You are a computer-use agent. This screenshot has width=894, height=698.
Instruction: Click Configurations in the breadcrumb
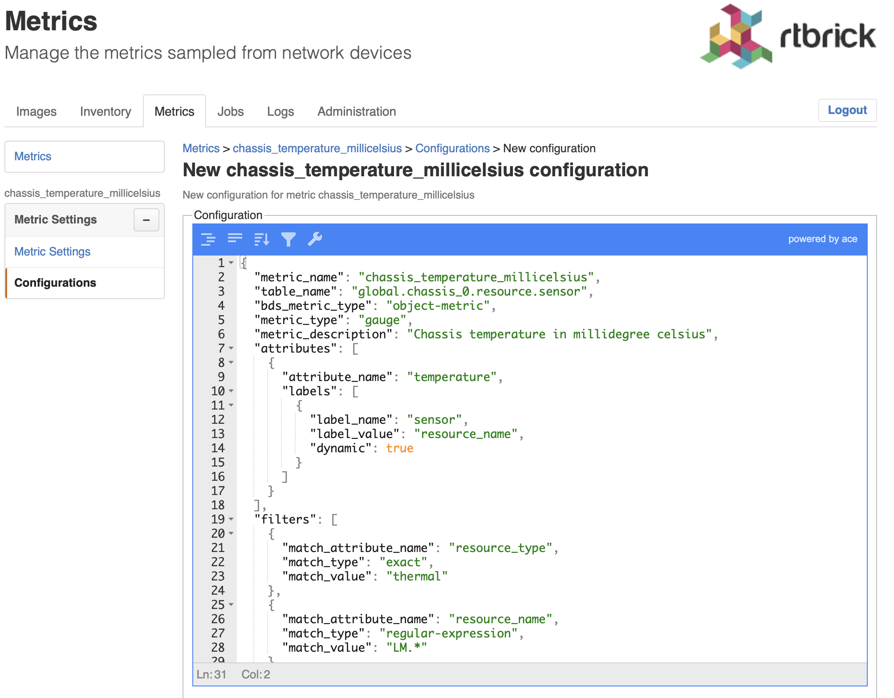click(452, 148)
